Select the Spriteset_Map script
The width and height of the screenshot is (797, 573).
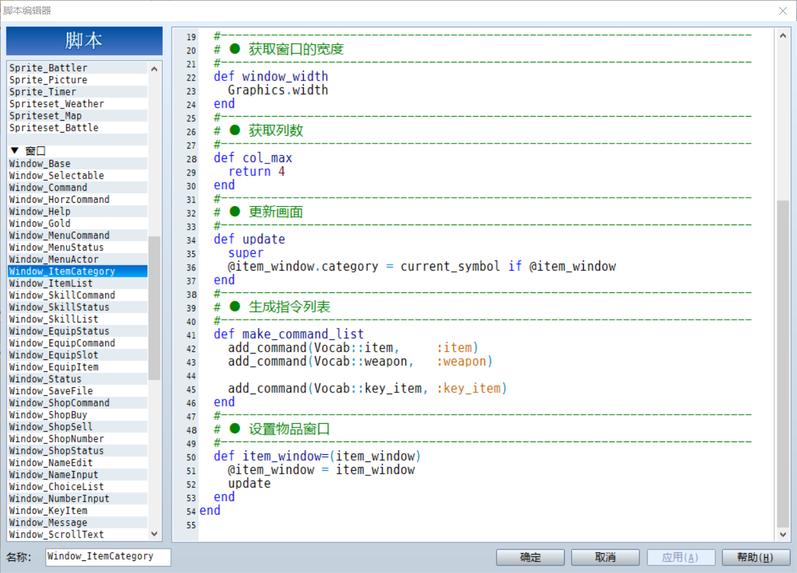pyautogui.click(x=78, y=115)
